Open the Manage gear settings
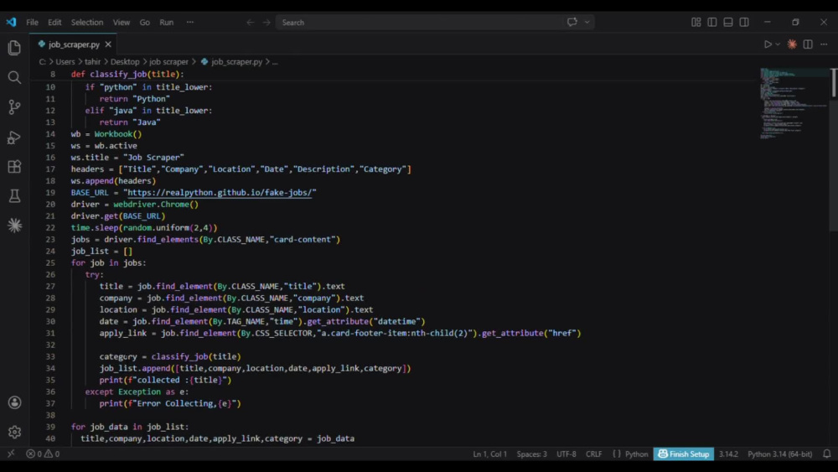Image resolution: width=838 pixels, height=472 pixels. tap(14, 432)
